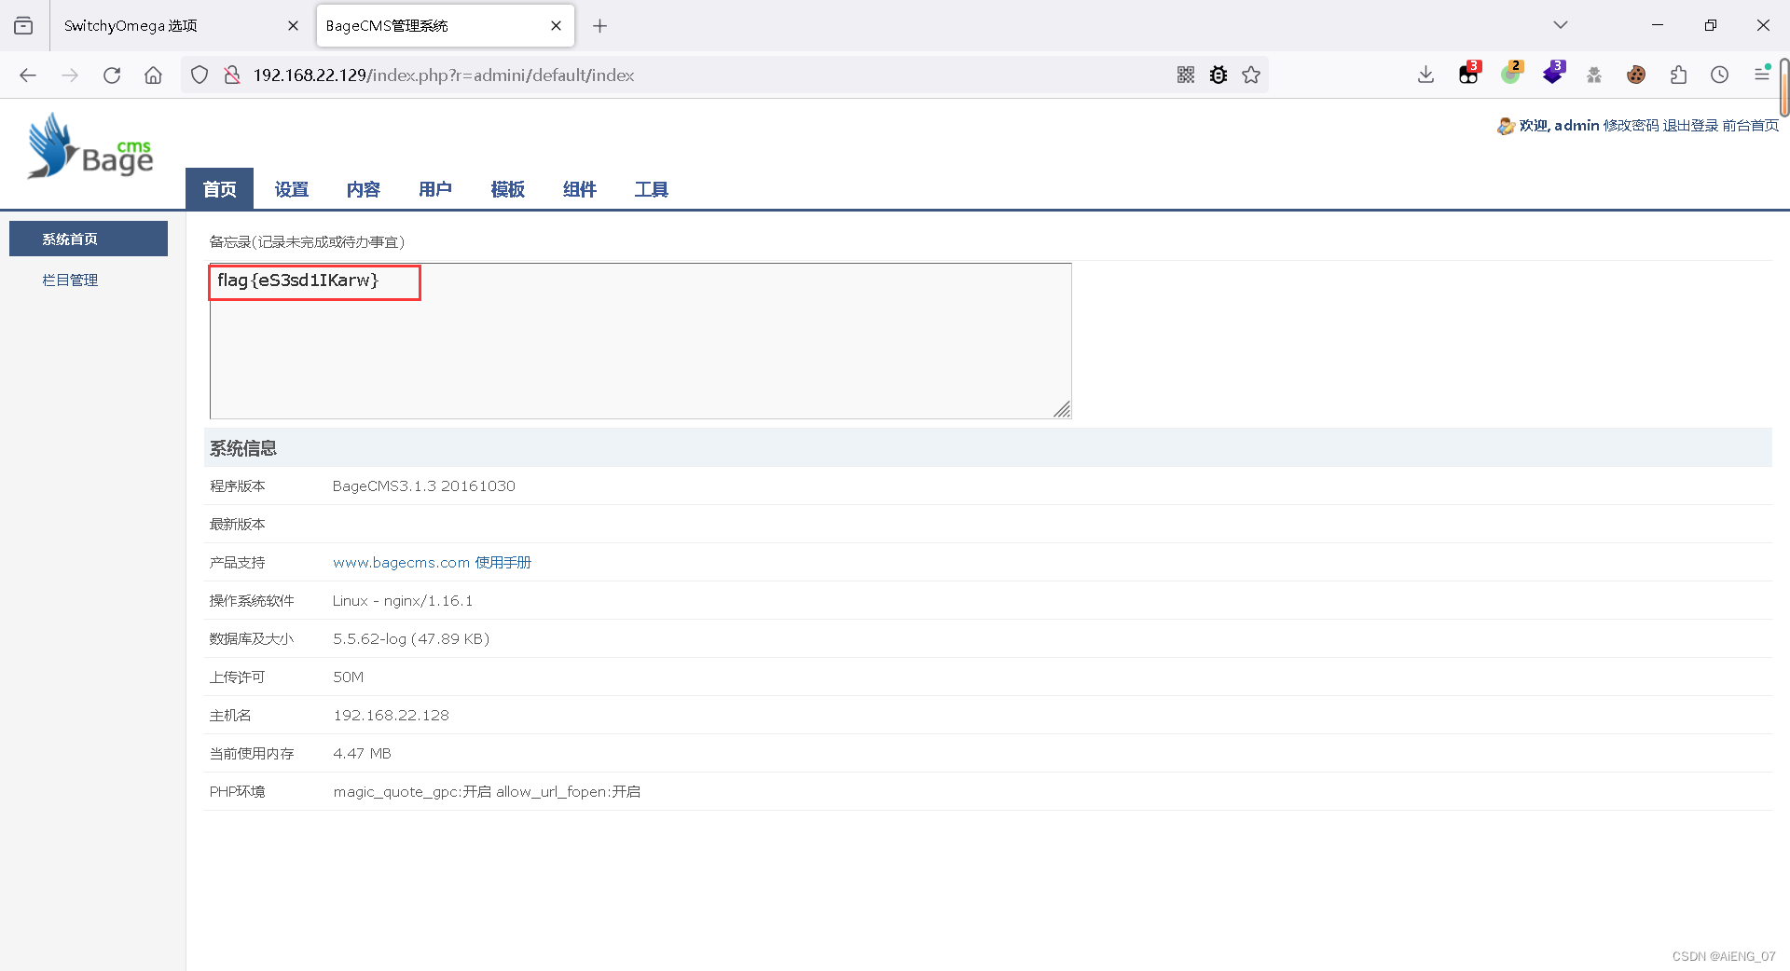This screenshot has width=1790, height=971.
Task: Close the SwitchyOmega 选项 tab
Action: (293, 26)
